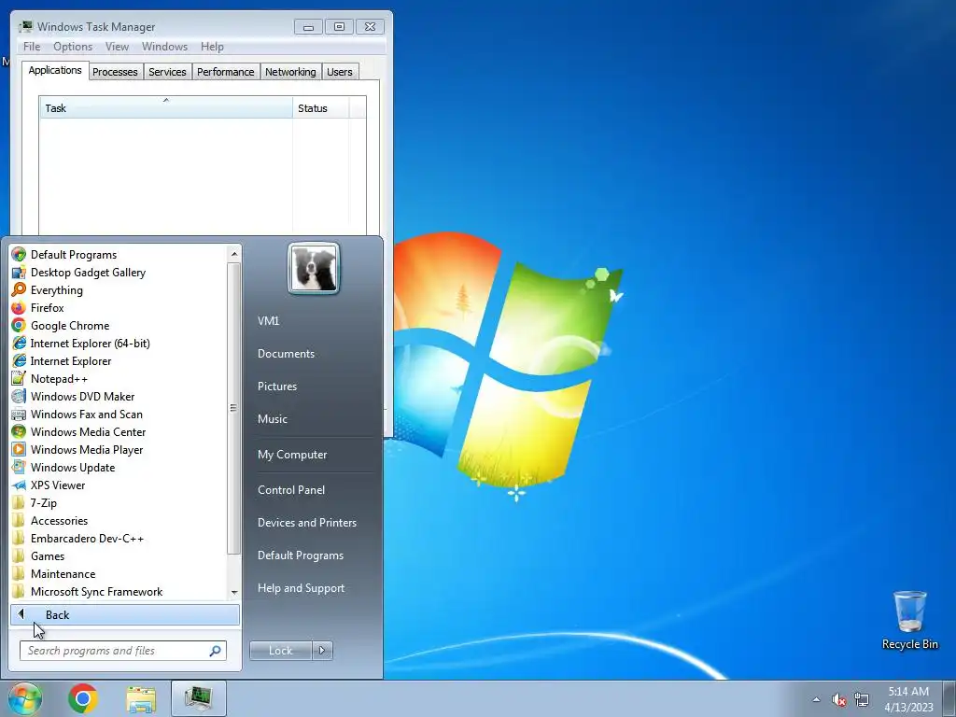This screenshot has width=956, height=717.
Task: Click the muted volume tray icon
Action: (839, 699)
